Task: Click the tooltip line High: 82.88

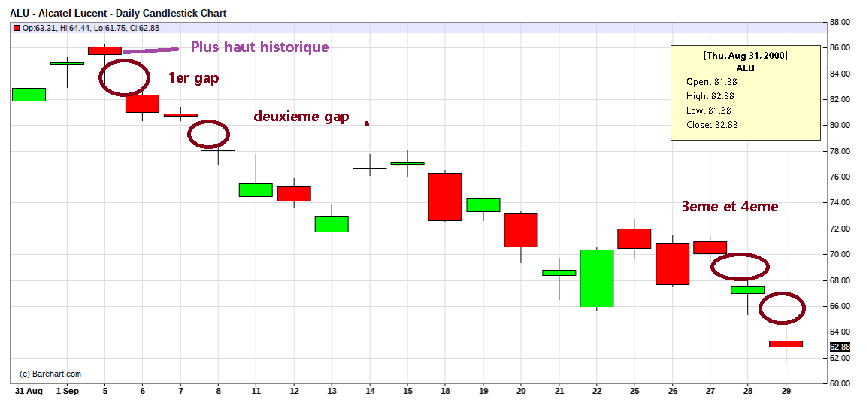Action: pyautogui.click(x=711, y=96)
